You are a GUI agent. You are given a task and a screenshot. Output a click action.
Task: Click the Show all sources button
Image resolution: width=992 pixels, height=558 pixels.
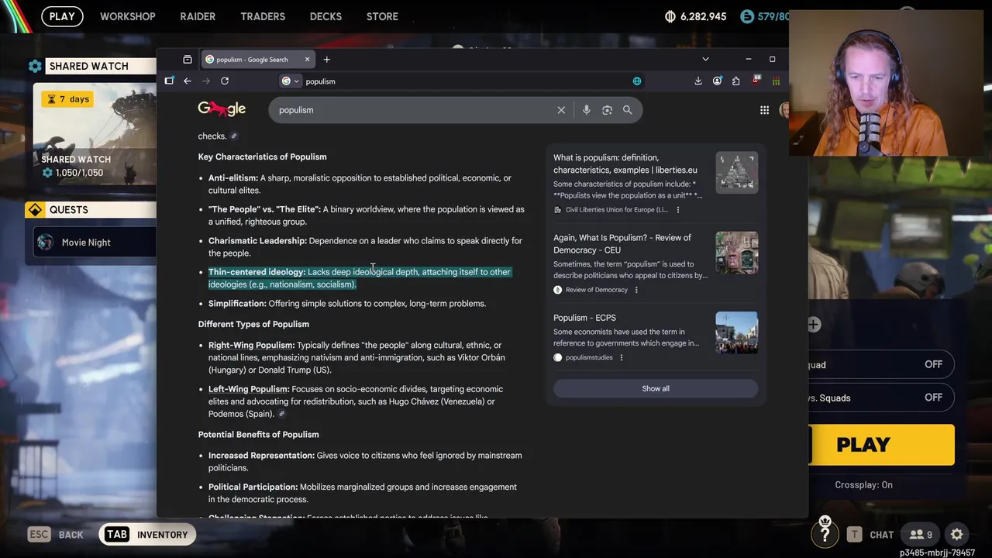[x=656, y=388]
